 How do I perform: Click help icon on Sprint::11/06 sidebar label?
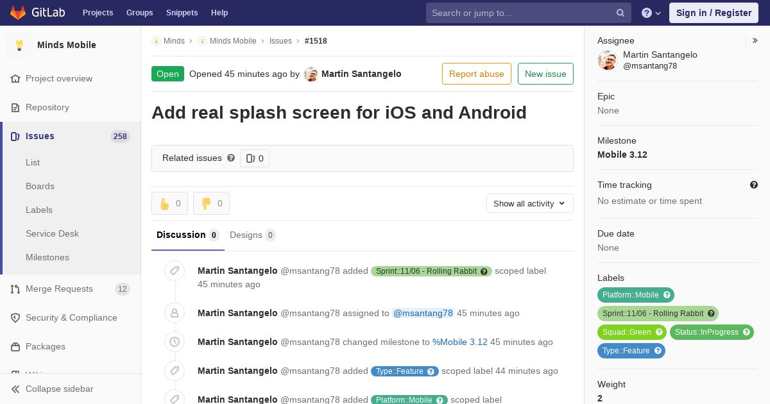click(x=711, y=314)
